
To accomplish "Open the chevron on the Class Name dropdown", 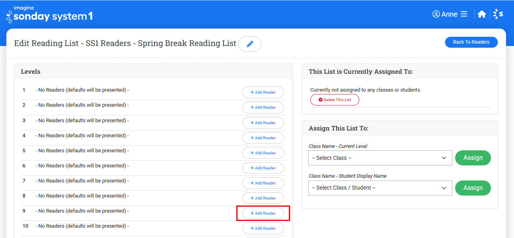I will tap(444, 157).
